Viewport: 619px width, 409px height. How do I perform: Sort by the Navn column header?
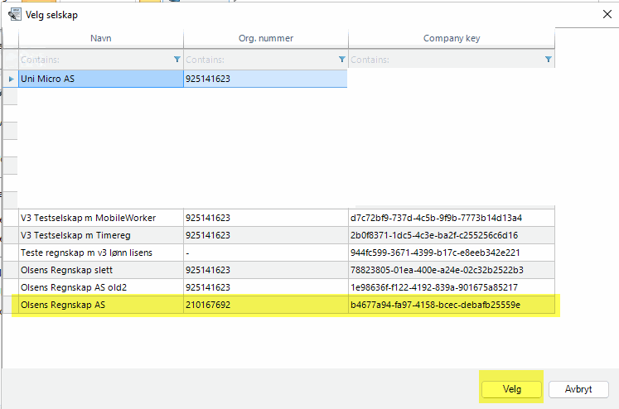[100, 38]
